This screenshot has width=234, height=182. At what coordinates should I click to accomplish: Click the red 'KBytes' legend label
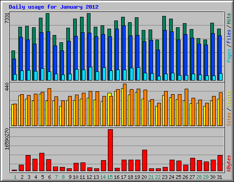(x=229, y=163)
